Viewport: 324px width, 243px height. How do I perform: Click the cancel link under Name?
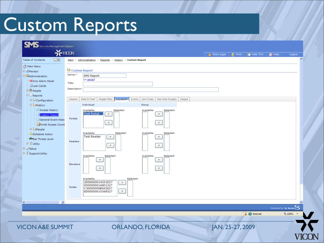coord(90,79)
